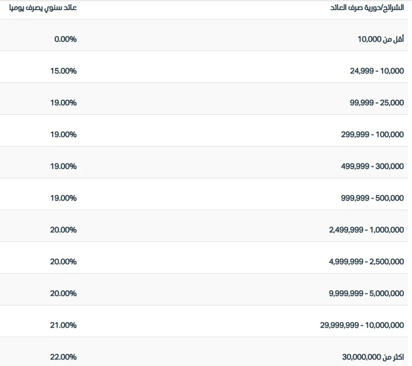Screen dimensions: 412x366
Task: Select the '499,999 - 300,000' tier cell
Action: [373, 166]
